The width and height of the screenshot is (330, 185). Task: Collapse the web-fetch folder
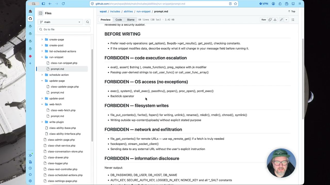[42, 104]
